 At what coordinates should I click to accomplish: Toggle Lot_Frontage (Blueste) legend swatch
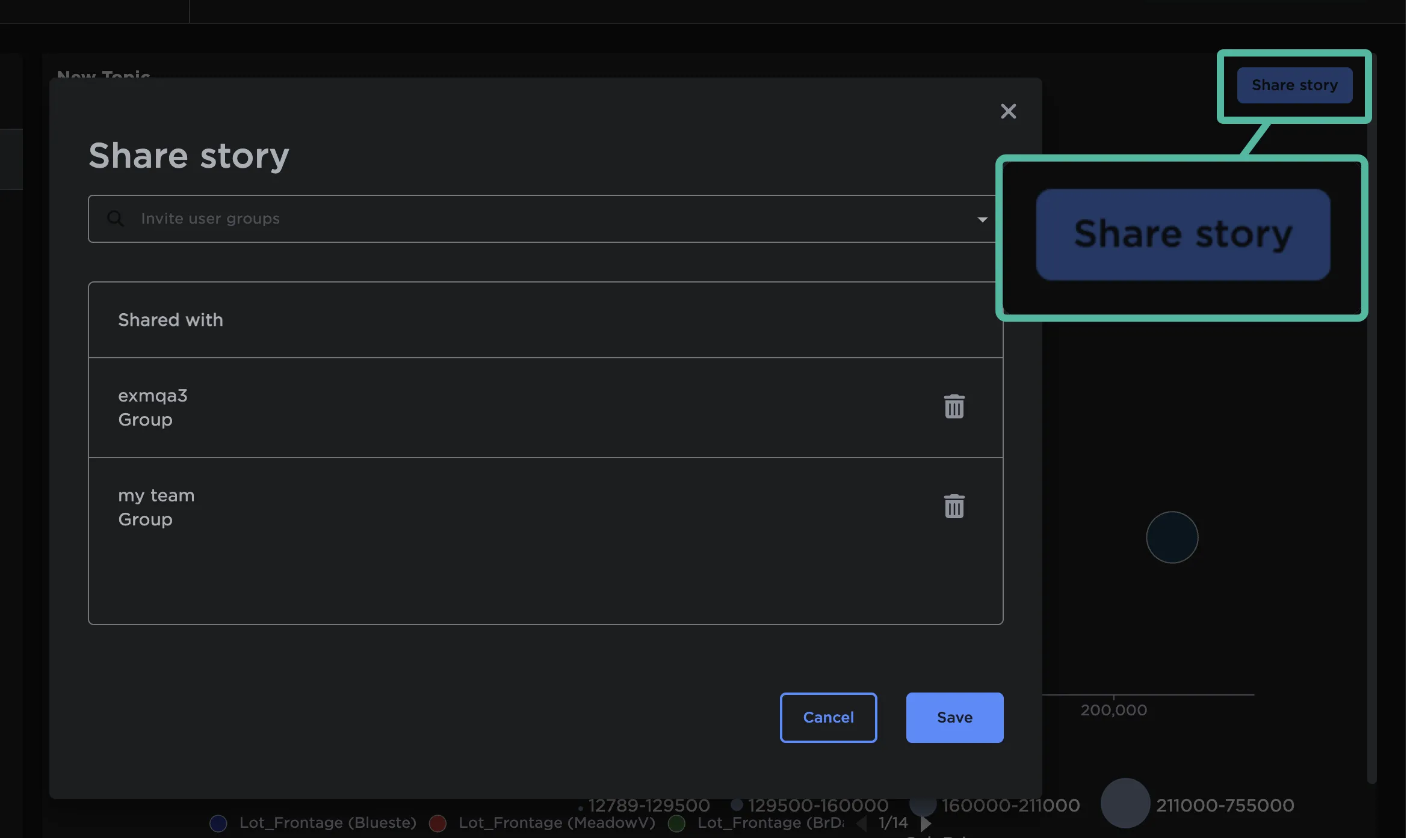tap(218, 823)
